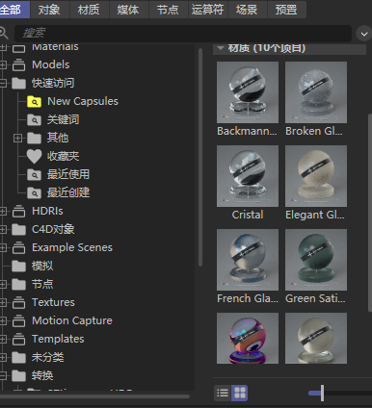Collapse the 材质 (10个项目) group header

click(x=221, y=48)
